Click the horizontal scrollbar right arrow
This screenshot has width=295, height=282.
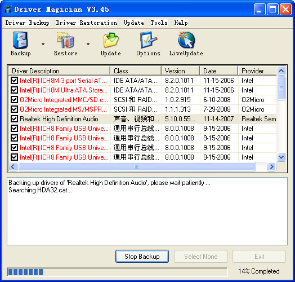click(x=271, y=166)
